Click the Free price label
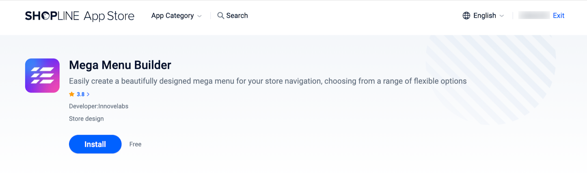 click(x=135, y=144)
